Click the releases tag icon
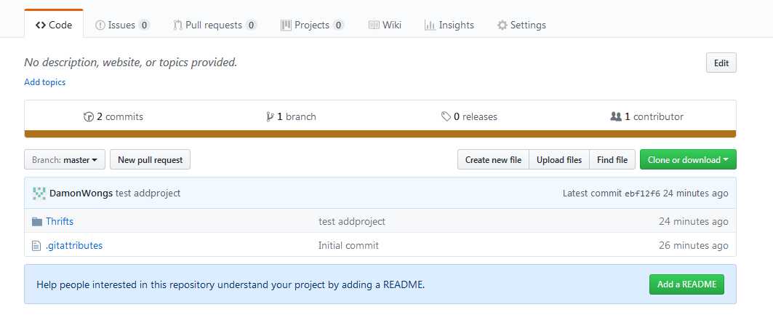The image size is (773, 323). (446, 116)
